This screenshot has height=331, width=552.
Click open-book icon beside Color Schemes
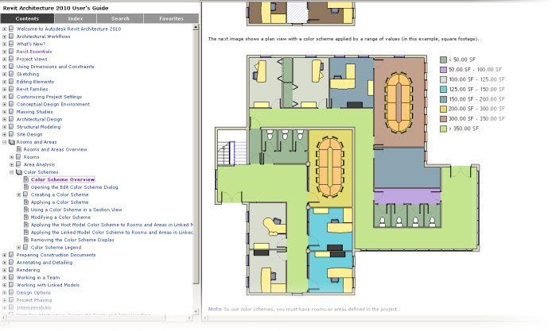[x=19, y=172]
